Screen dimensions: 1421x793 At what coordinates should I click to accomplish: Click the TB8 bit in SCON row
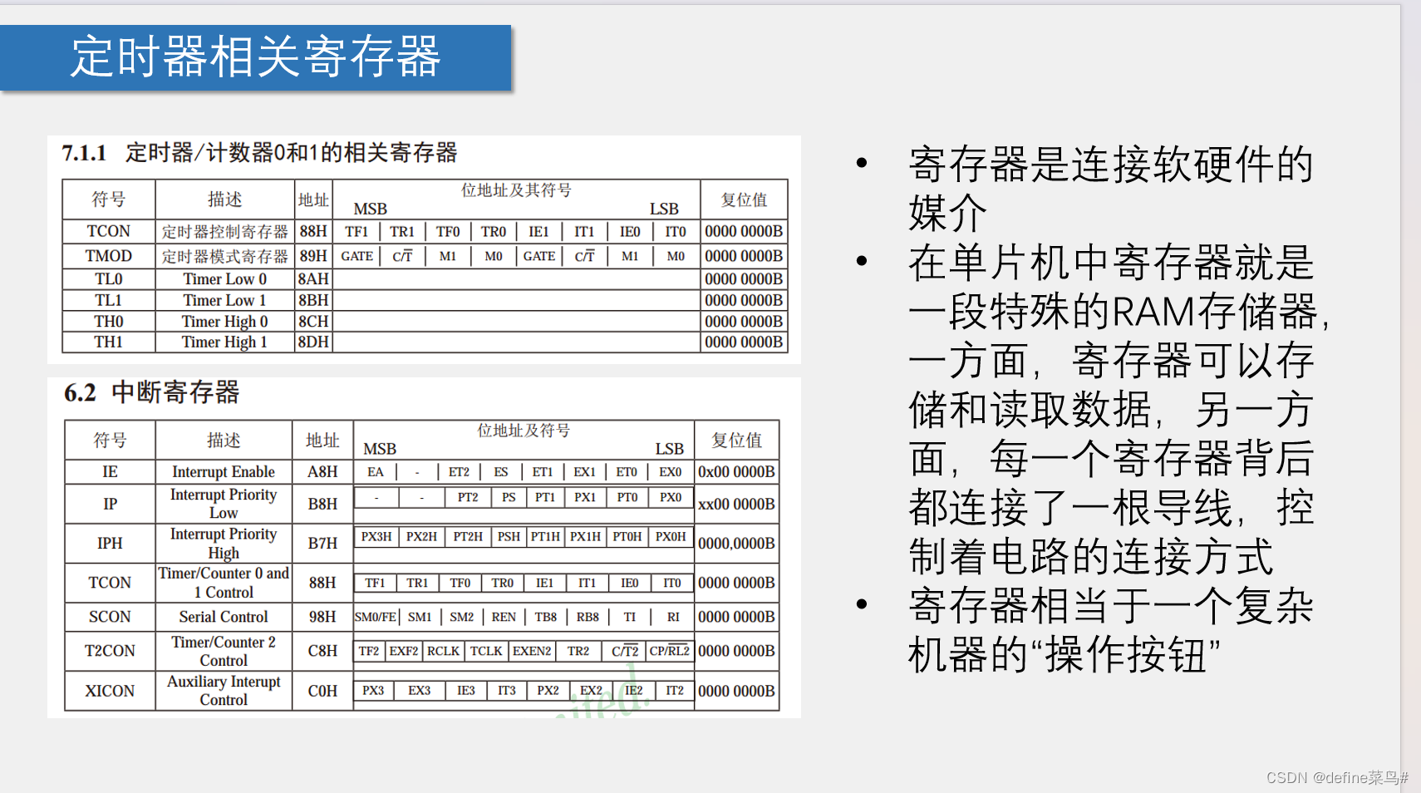point(546,617)
